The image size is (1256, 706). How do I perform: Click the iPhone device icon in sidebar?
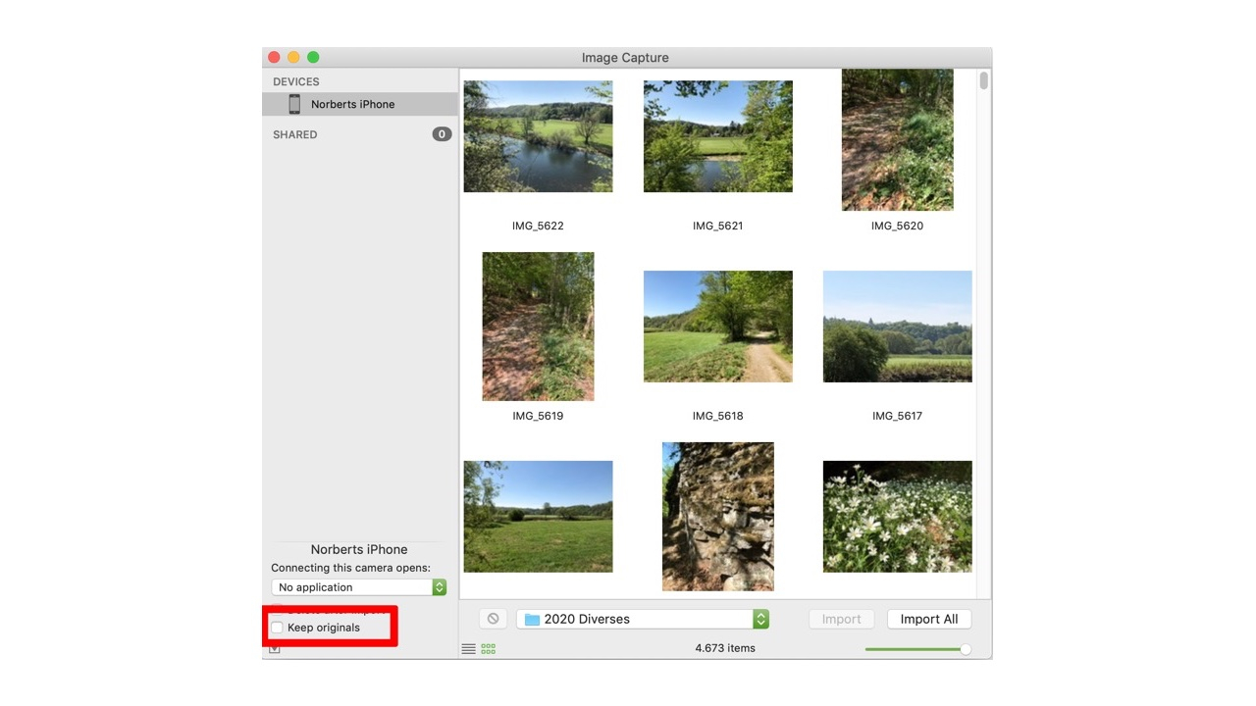(x=294, y=104)
